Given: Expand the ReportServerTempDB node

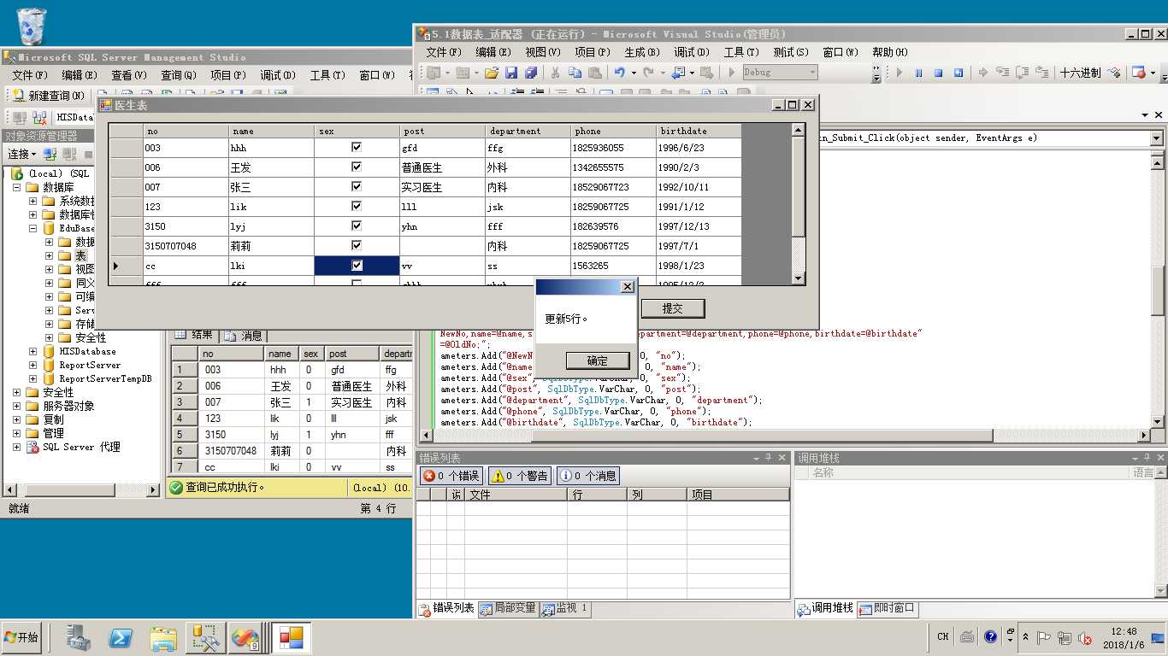Looking at the screenshot, I should click(33, 378).
